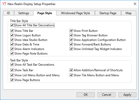Confirm changes with the OK button
This screenshot has height=100, width=139.
(86, 95)
